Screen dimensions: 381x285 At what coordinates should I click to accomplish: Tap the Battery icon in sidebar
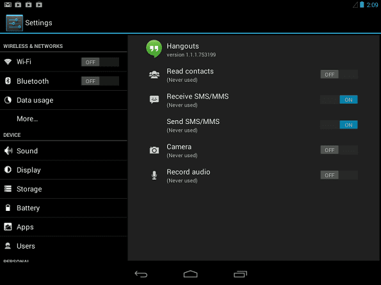click(8, 208)
